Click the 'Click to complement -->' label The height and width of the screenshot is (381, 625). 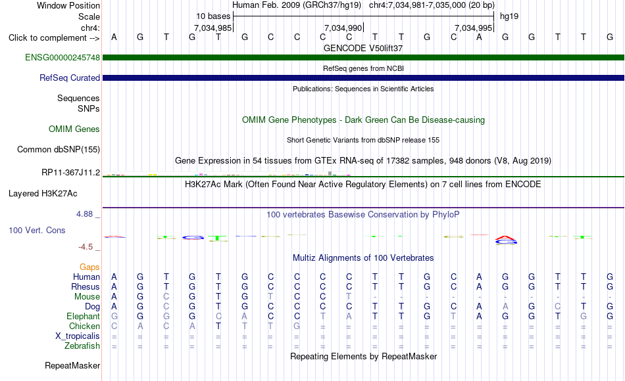click(x=54, y=38)
